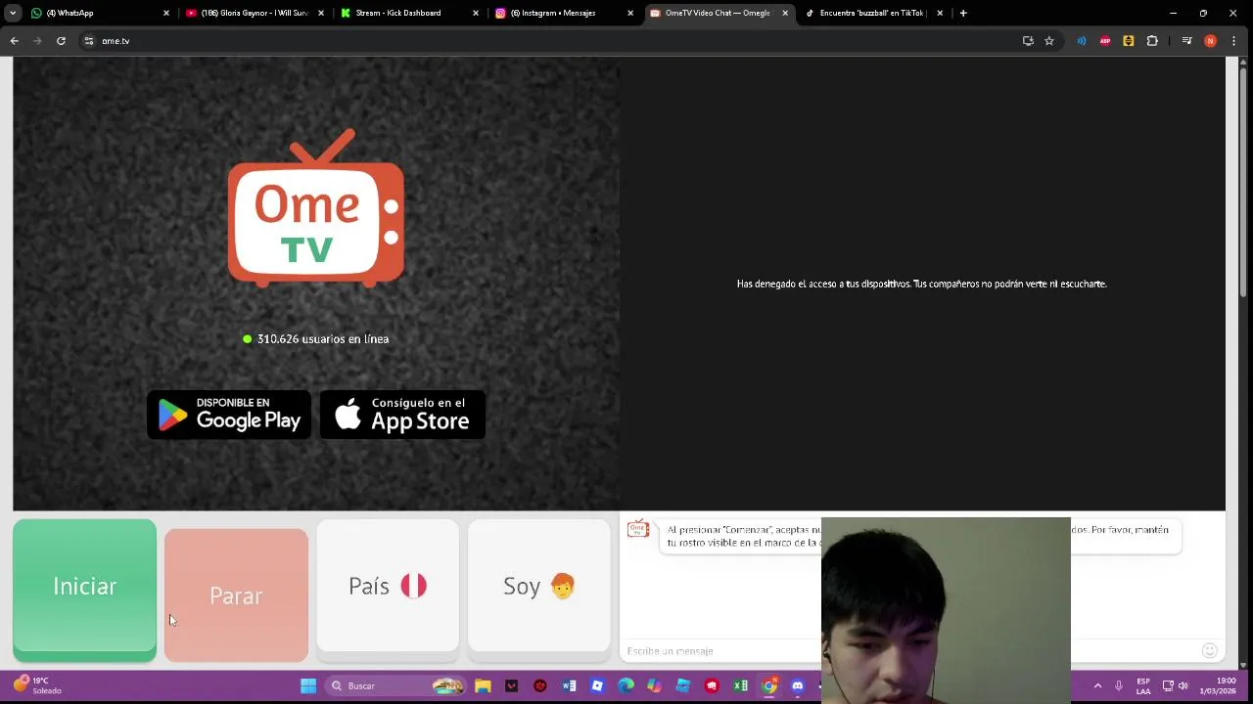
Task: Show hidden system tray icons
Action: (1097, 686)
